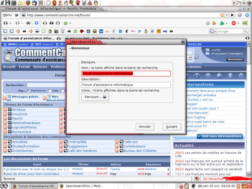The height and width of the screenshot is (189, 252).
Task: Open the MacOS forum theme link
Action: coord(17,118)
